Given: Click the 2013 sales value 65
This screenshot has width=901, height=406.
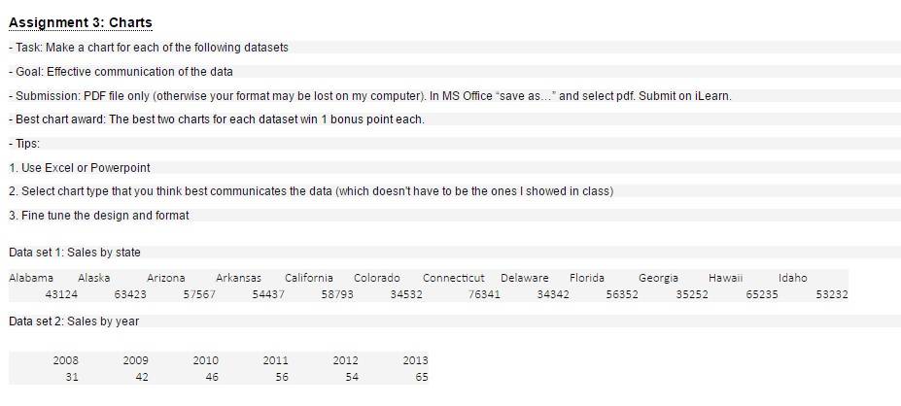Looking at the screenshot, I should 421,377.
